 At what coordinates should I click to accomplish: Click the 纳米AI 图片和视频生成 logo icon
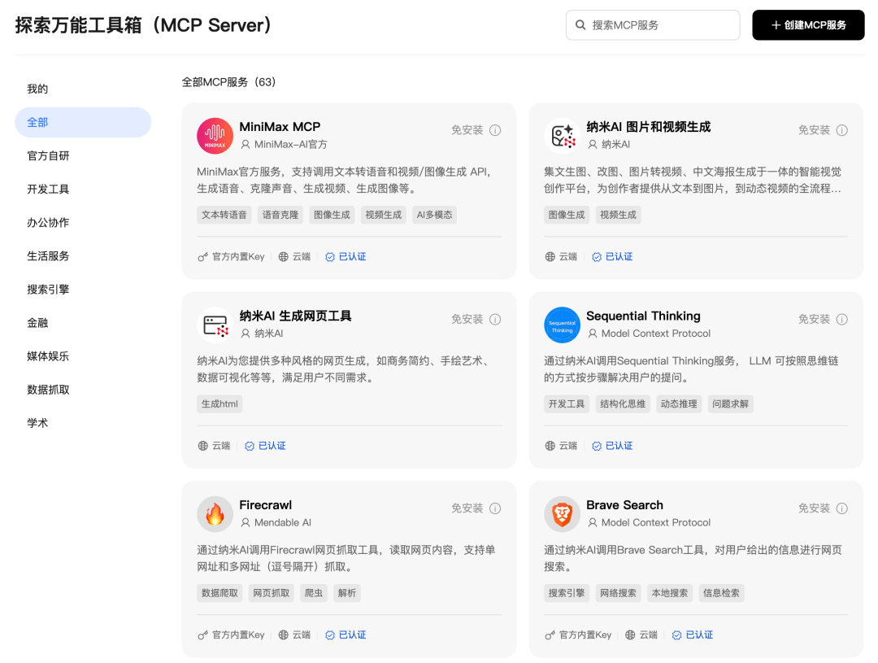tap(563, 136)
